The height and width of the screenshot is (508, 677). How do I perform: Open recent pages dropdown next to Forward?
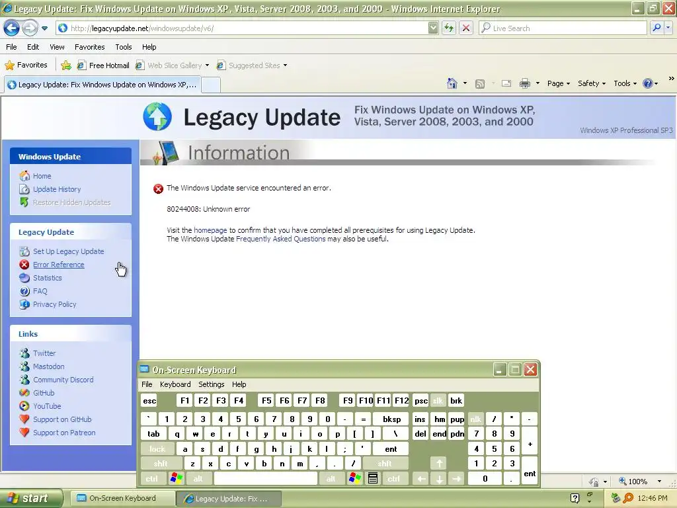[x=44, y=28]
